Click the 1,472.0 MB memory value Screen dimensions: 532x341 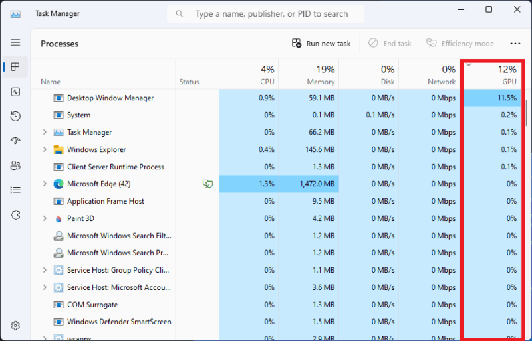coord(317,184)
